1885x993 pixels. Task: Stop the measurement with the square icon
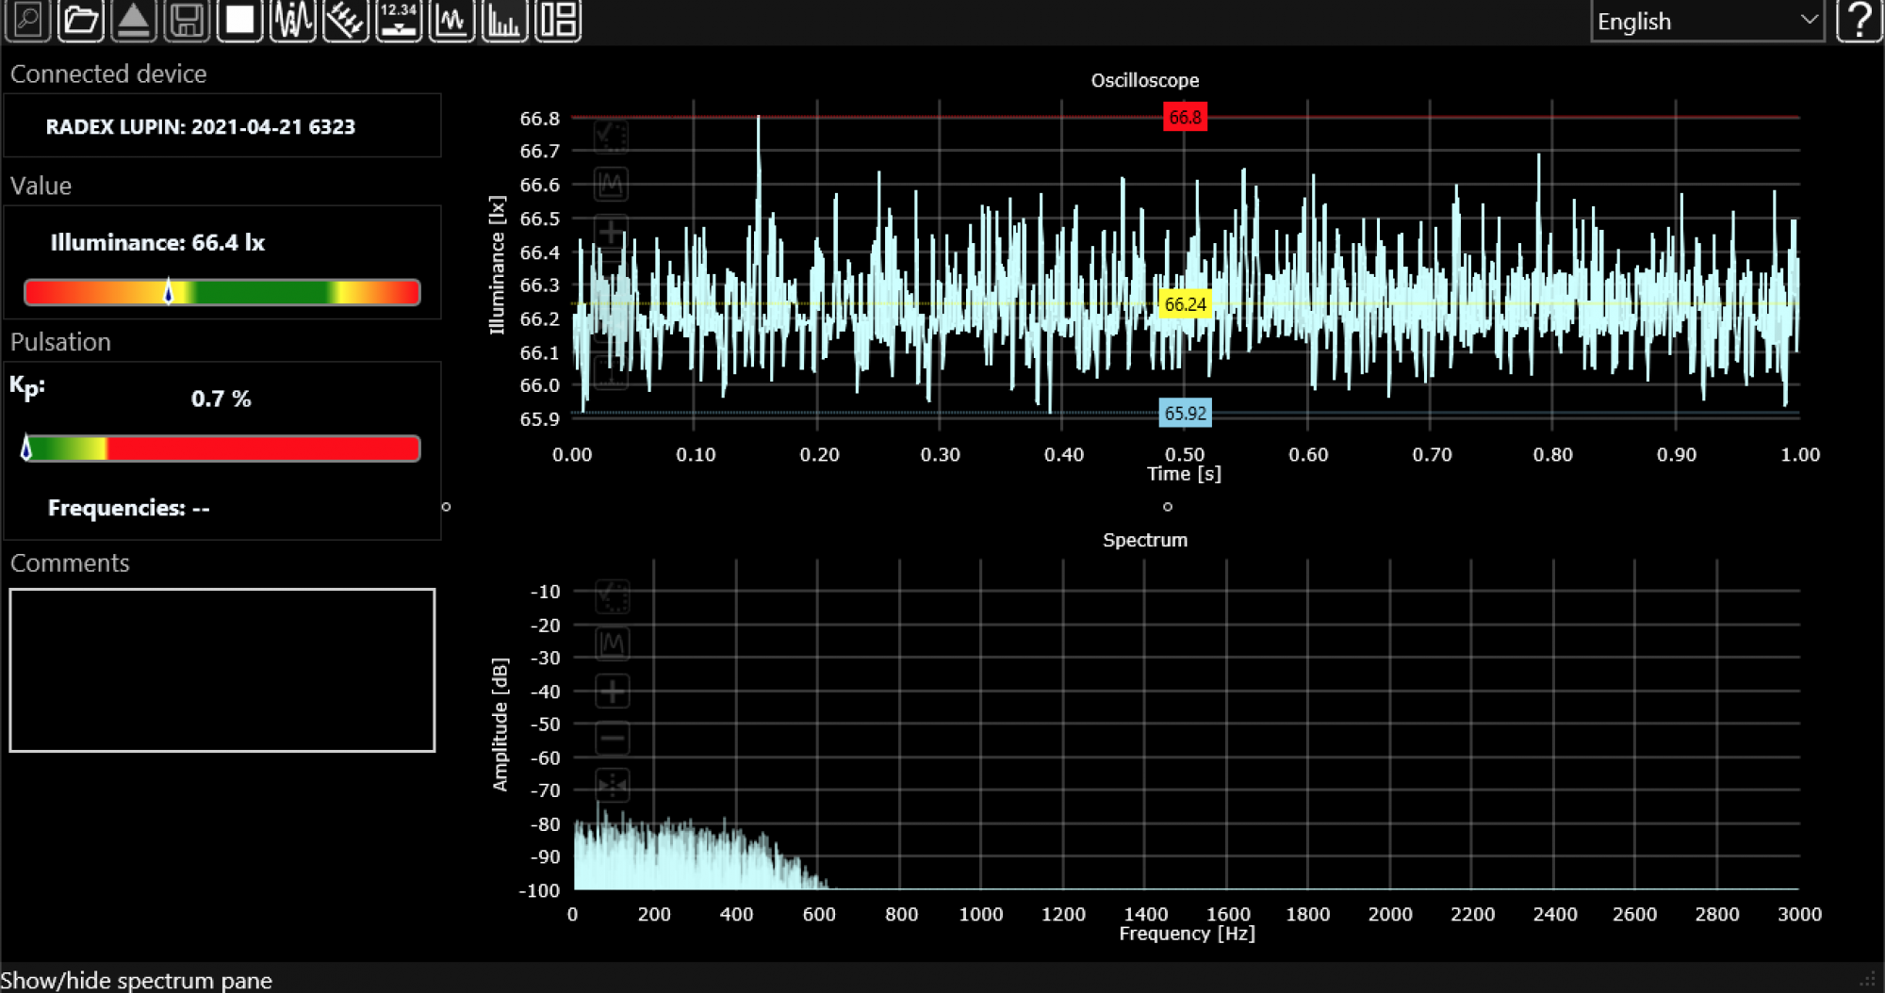(240, 20)
